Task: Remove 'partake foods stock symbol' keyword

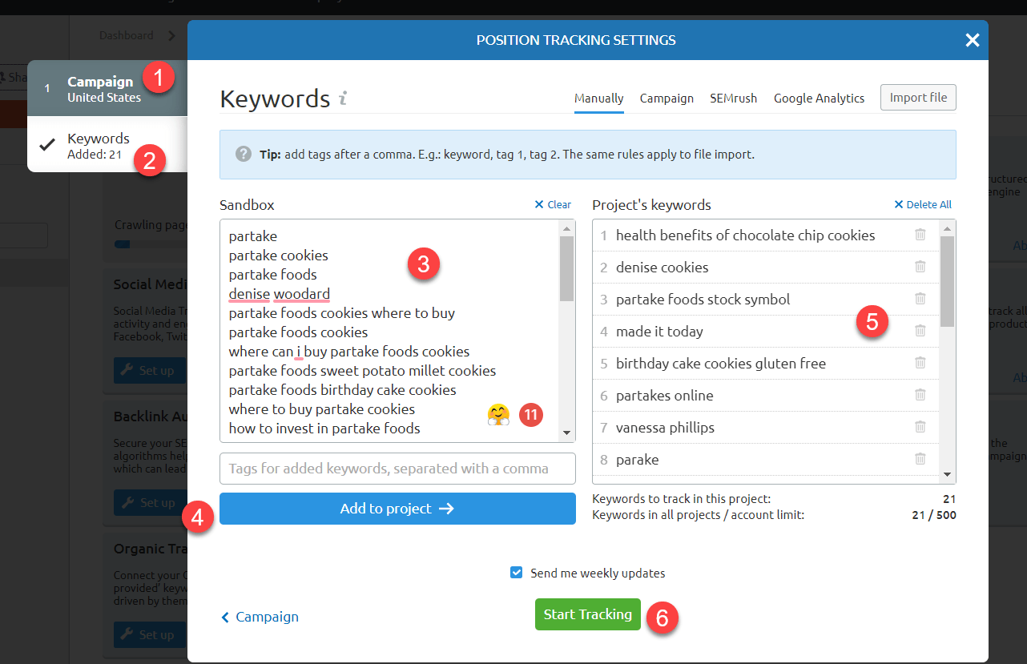Action: click(x=920, y=299)
